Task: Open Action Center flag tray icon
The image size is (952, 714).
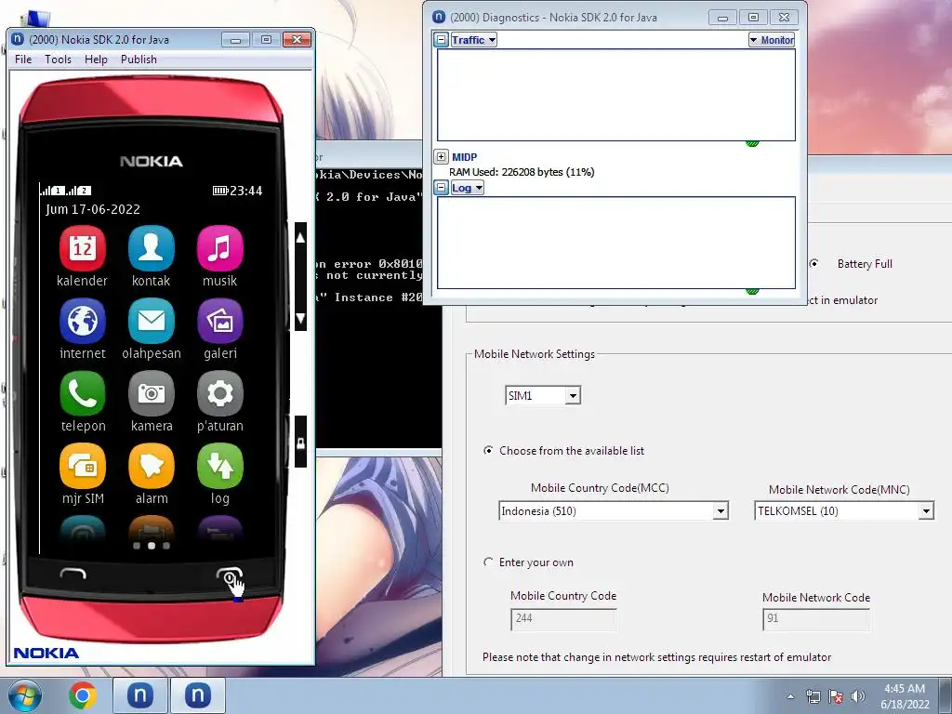Action: click(x=836, y=696)
